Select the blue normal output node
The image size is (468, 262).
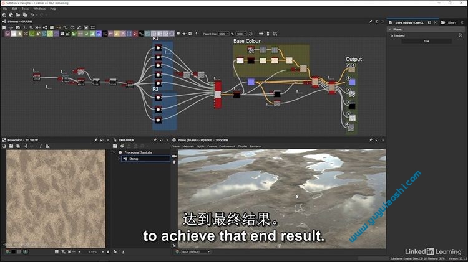pos(352,82)
